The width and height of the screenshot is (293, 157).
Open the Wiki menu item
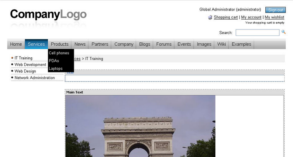(x=221, y=44)
